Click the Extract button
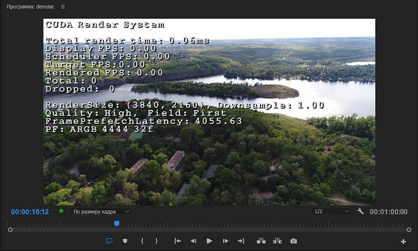Screen dimensions: 418x251 [x=277, y=241]
